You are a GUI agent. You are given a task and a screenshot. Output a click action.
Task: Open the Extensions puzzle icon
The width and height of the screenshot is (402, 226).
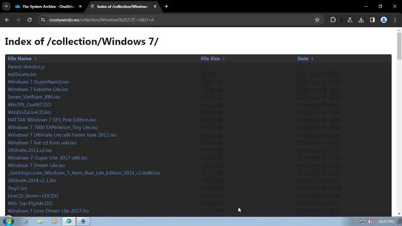click(333, 20)
